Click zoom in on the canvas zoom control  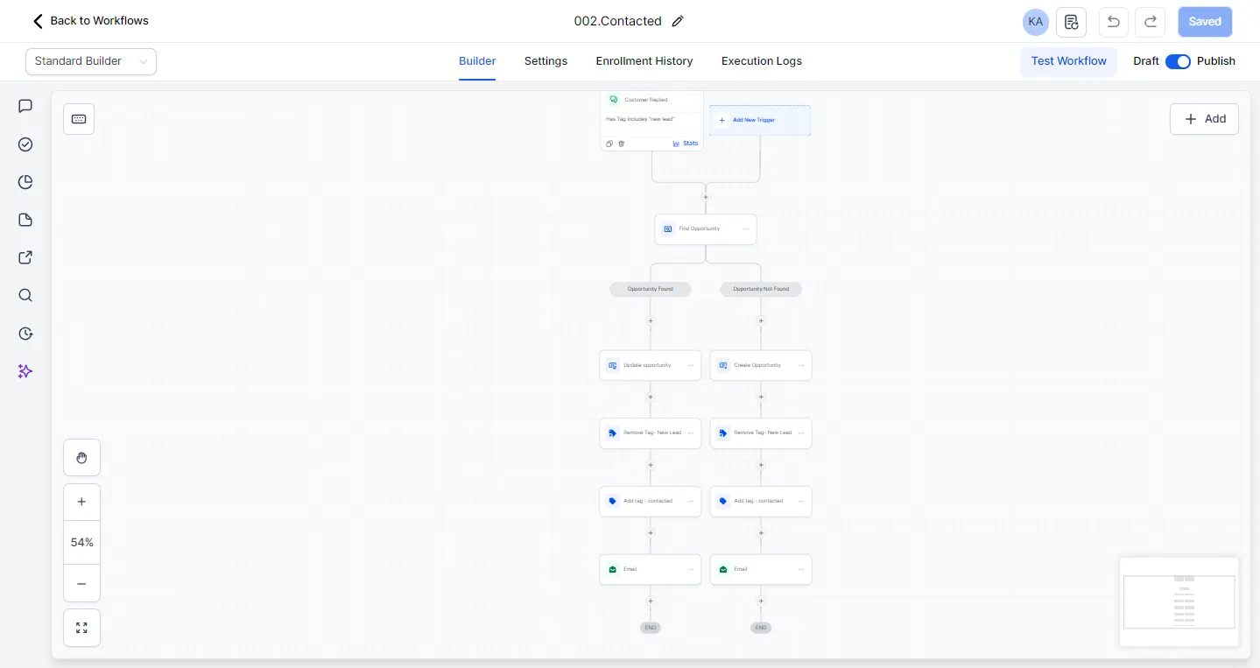(x=81, y=502)
